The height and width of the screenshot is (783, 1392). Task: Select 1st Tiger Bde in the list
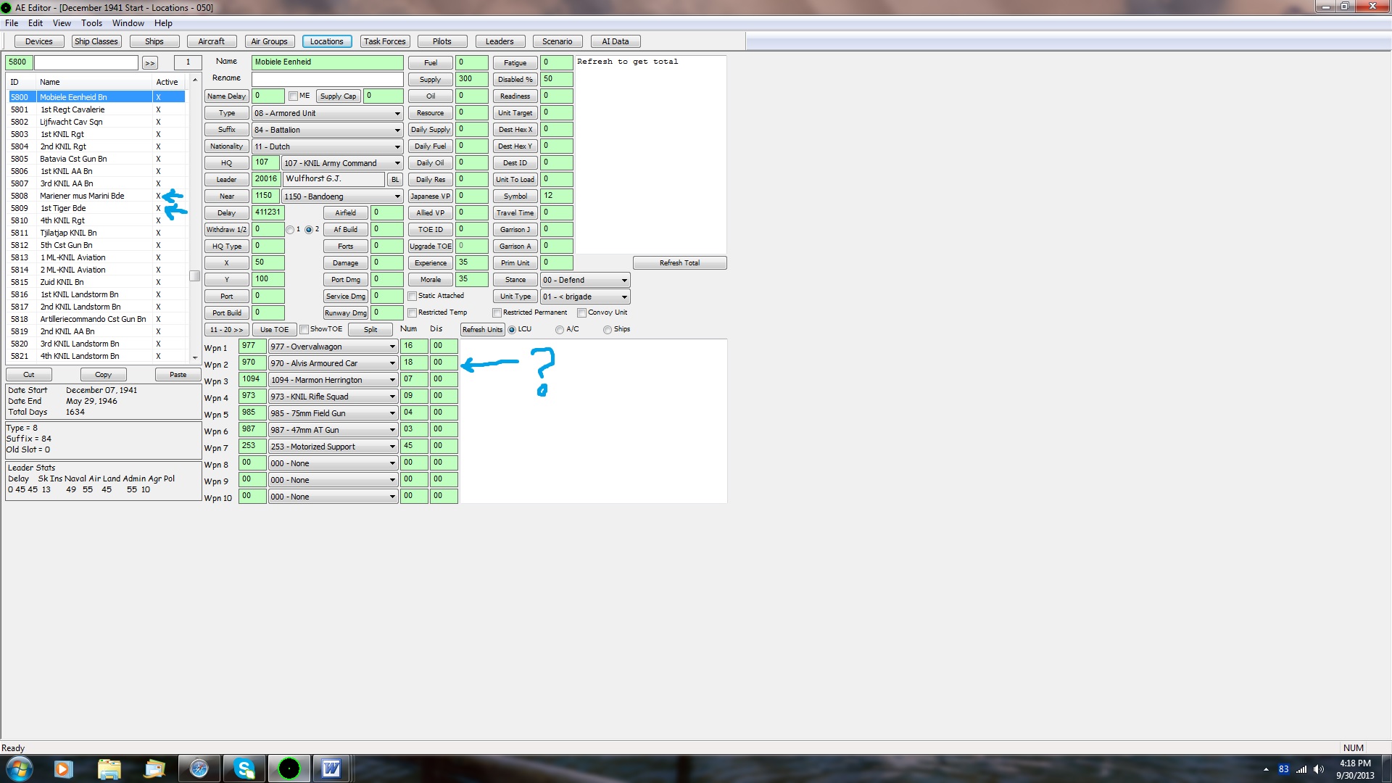coord(63,208)
